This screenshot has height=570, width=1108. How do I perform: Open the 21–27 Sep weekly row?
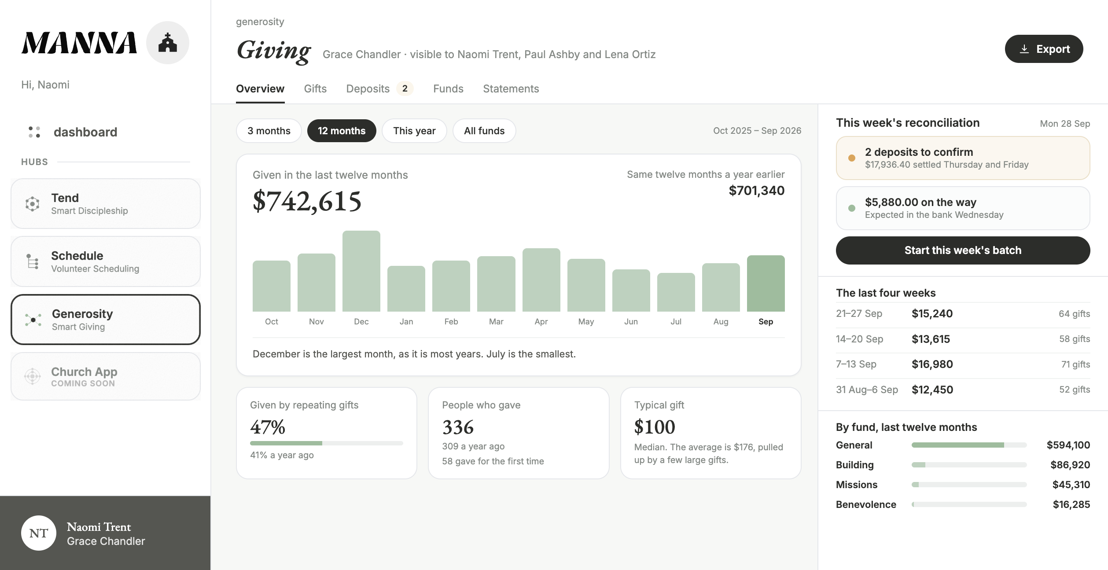(x=963, y=314)
